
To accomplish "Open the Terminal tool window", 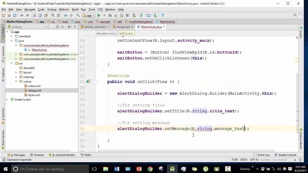I will point(37,155).
